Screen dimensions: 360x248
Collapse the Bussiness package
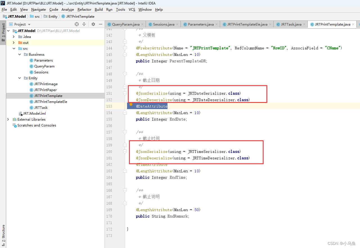[x=19, y=55]
